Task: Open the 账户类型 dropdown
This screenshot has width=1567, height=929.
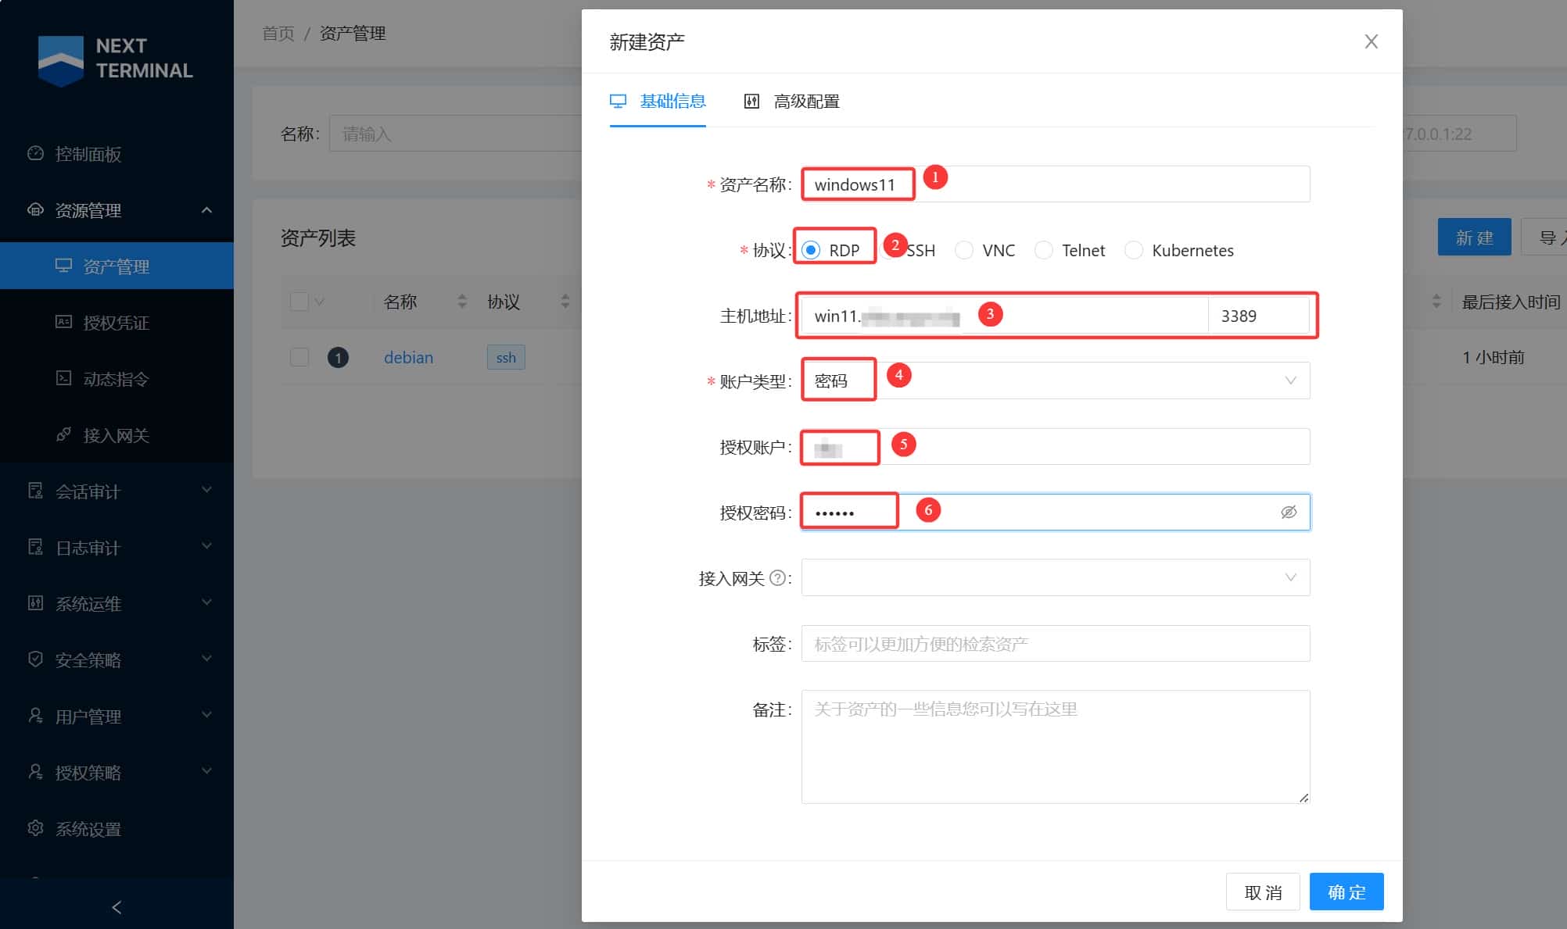Action: [x=1055, y=381]
